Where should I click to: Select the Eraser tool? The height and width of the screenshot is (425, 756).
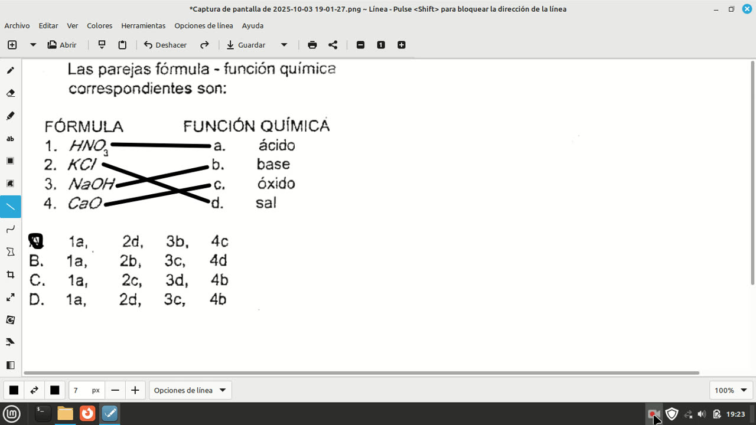point(10,93)
